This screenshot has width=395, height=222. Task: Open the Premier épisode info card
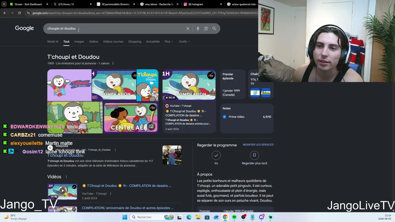(x=233, y=84)
